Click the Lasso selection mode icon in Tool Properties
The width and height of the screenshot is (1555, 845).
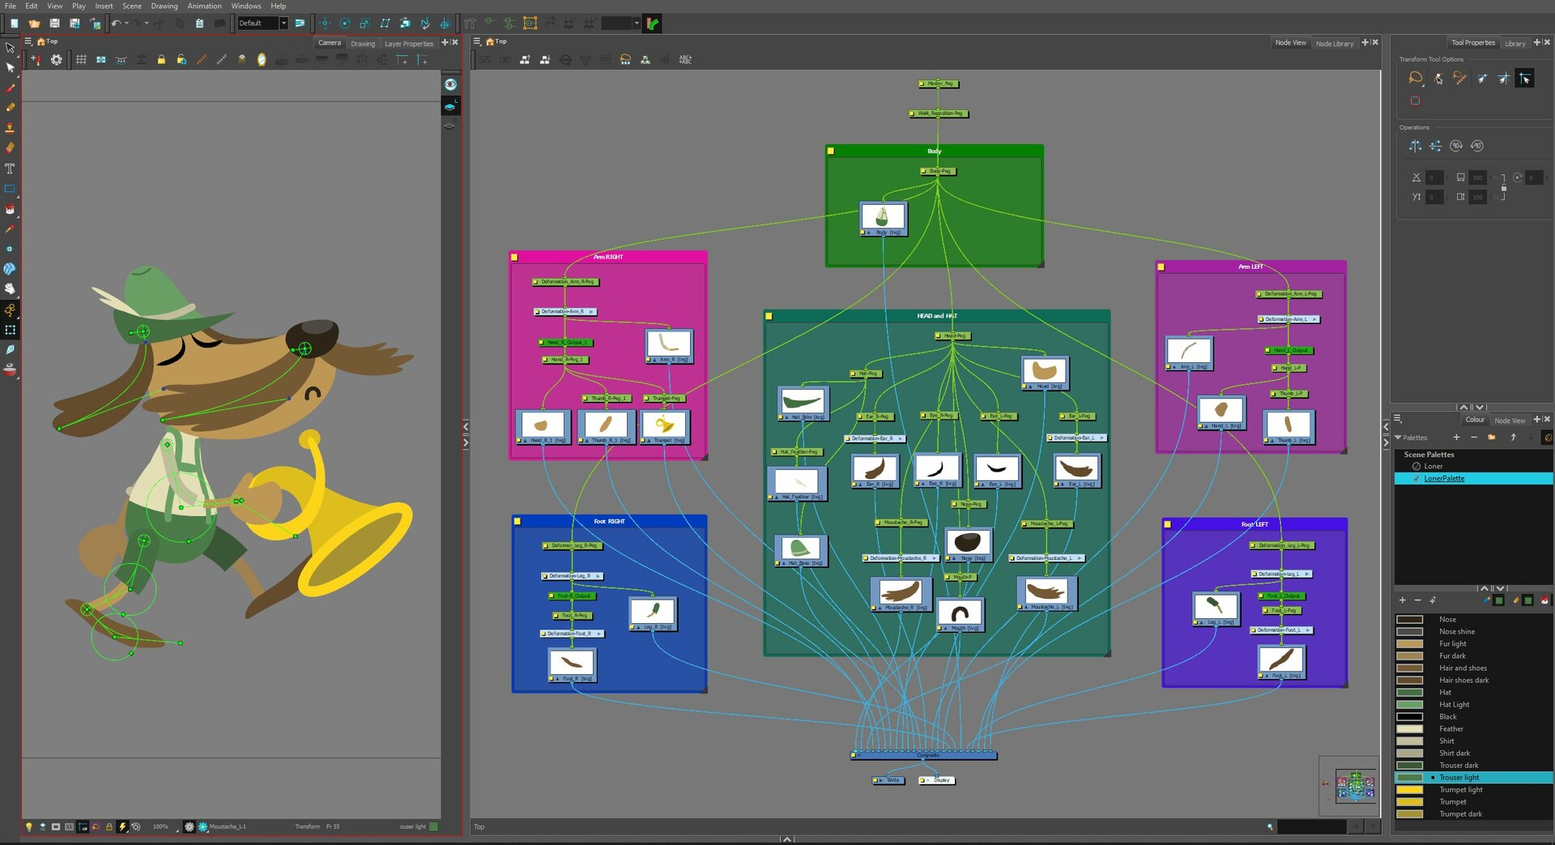[x=1415, y=78]
